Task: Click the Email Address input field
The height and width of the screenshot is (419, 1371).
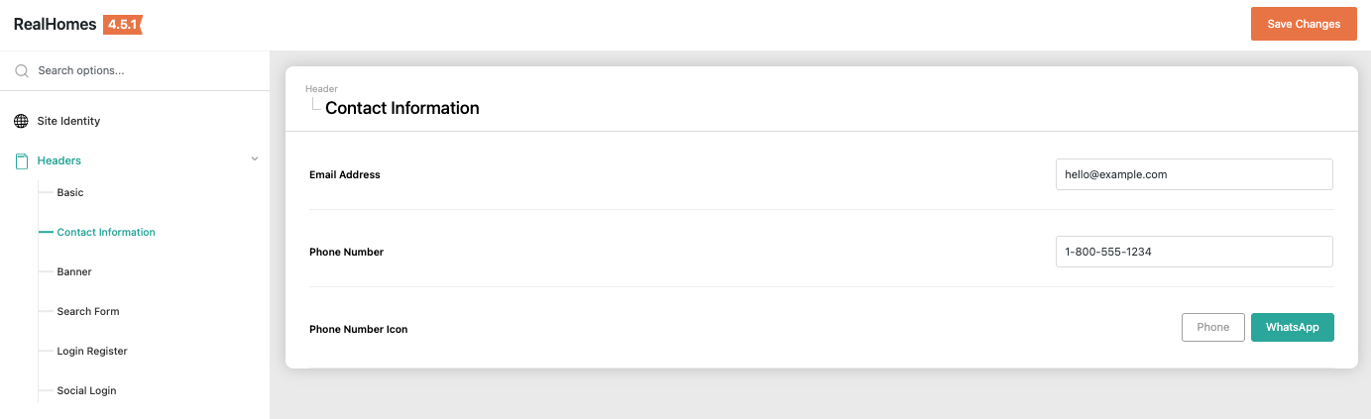Action: 1194,174
